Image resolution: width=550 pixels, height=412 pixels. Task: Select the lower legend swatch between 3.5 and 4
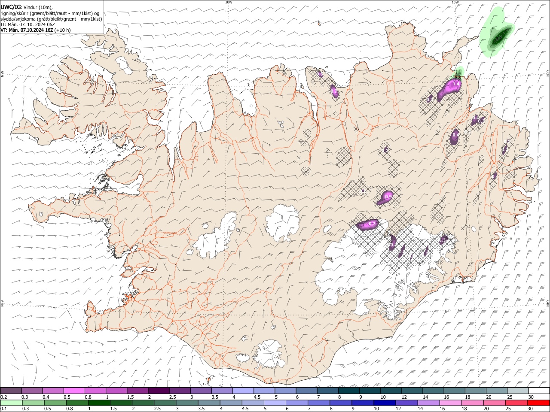(209, 403)
